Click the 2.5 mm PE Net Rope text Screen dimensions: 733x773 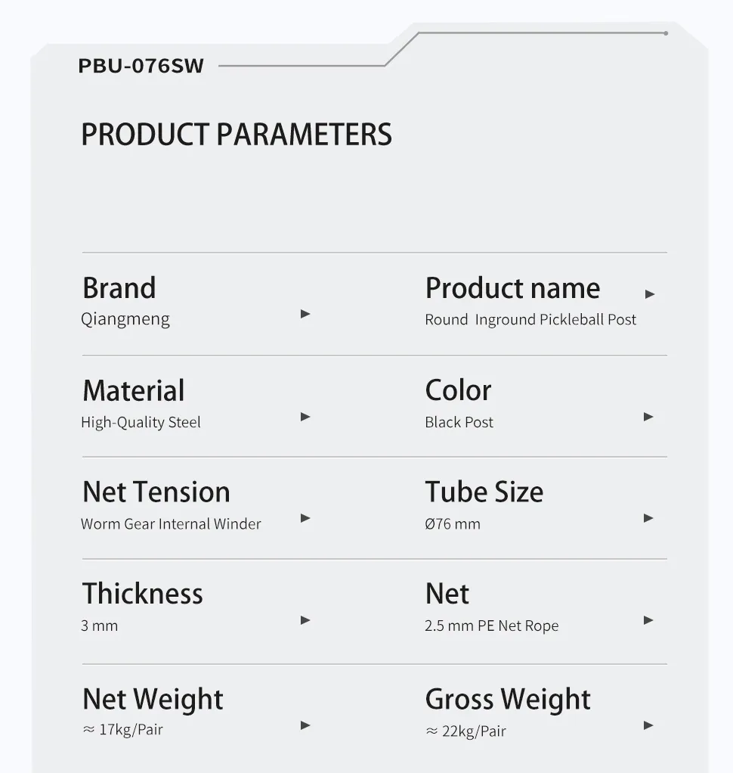pyautogui.click(x=492, y=626)
